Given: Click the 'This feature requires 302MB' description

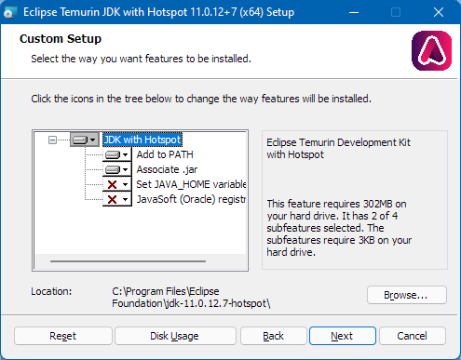Looking at the screenshot, I should [x=340, y=228].
